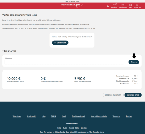145x134 pixels.
Task: Click the 0 € refinancing total
Action: (43, 79)
